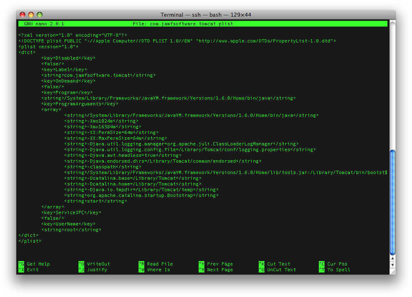This screenshot has width=412, height=297.
Task: Click the ^T To Spell key icon
Action: [322, 270]
